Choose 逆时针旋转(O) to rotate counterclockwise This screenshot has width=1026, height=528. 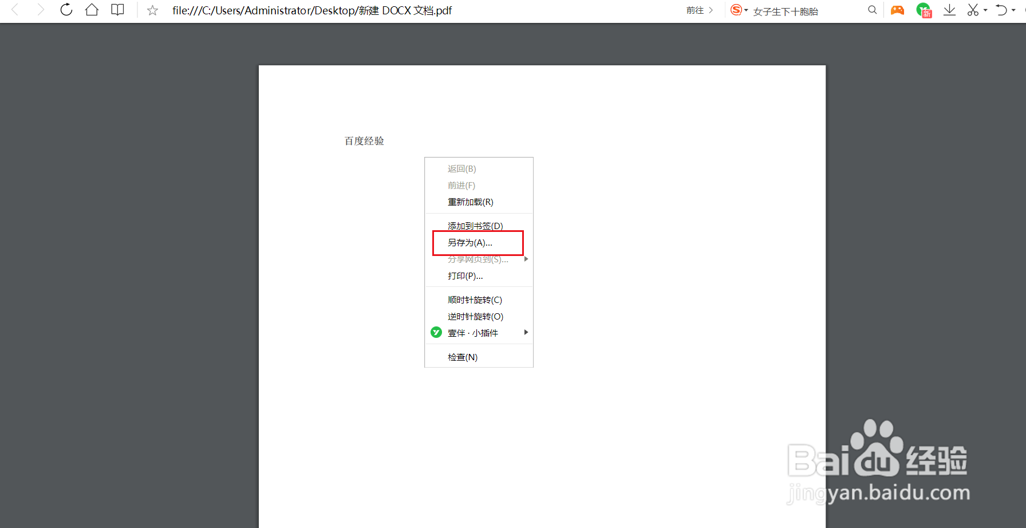[x=479, y=316]
